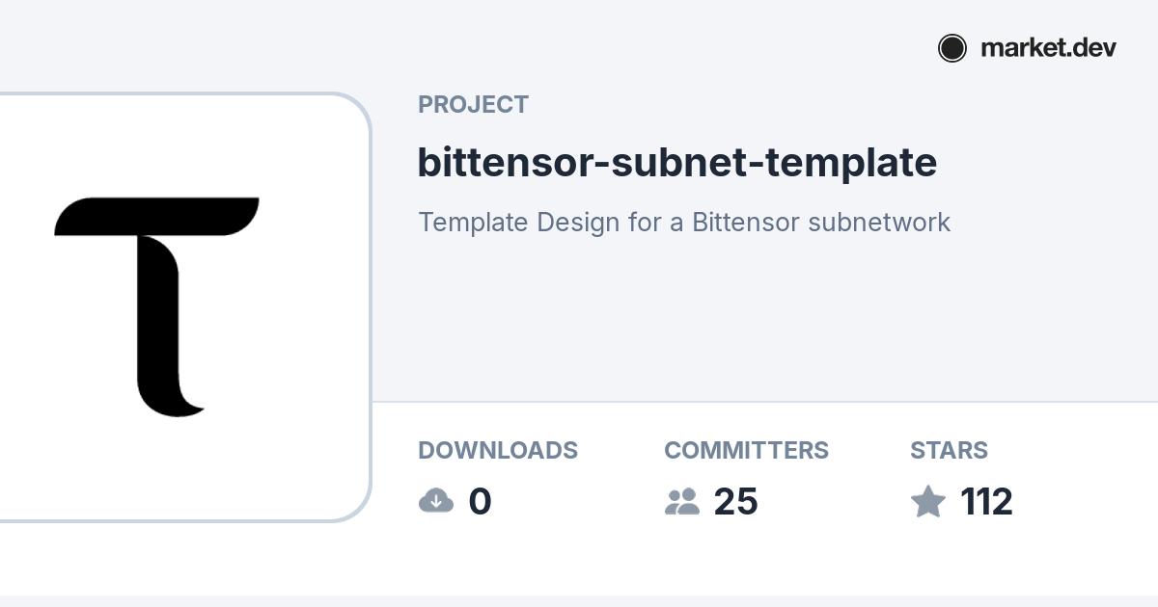Click the STARS label
This screenshot has height=607, width=1158.
[x=949, y=450]
